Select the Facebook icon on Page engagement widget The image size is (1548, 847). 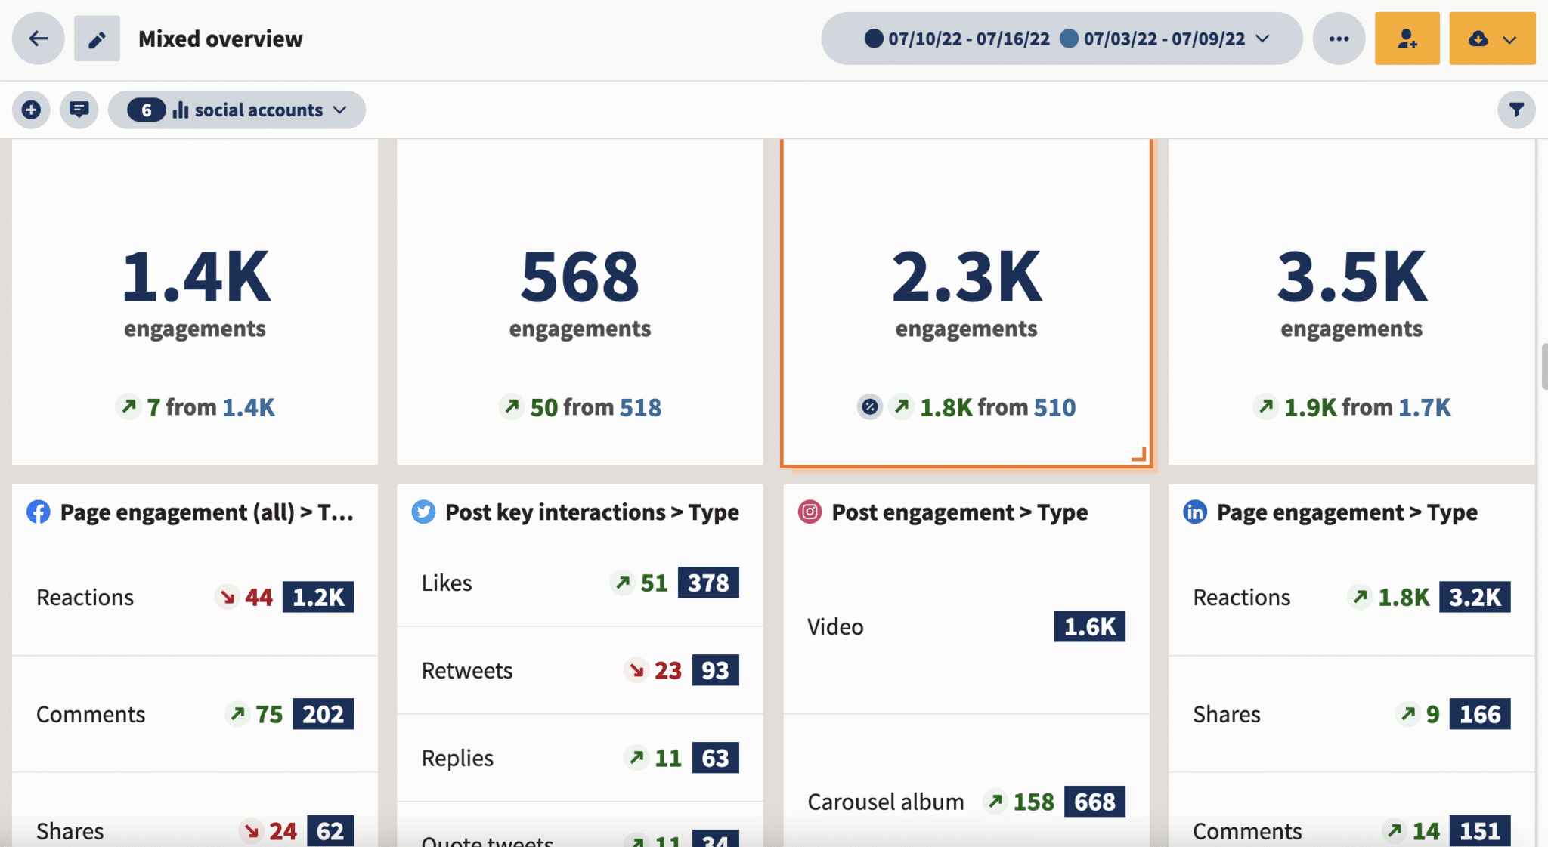[x=39, y=512]
